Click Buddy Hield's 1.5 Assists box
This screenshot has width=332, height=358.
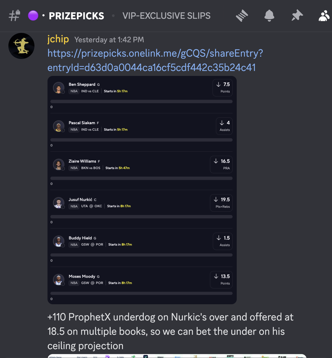[223, 241]
